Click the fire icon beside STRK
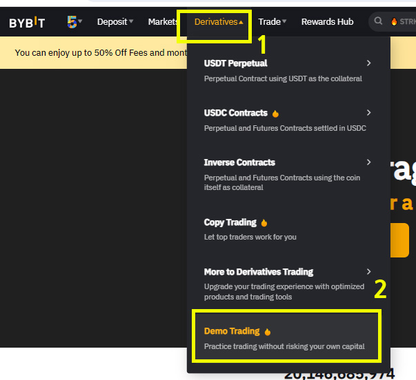416x380 pixels. click(394, 22)
